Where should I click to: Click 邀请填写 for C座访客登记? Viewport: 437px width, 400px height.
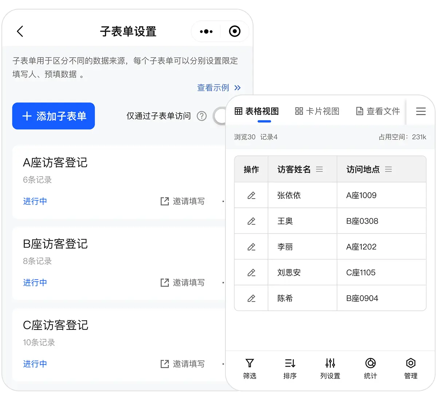[x=182, y=364]
